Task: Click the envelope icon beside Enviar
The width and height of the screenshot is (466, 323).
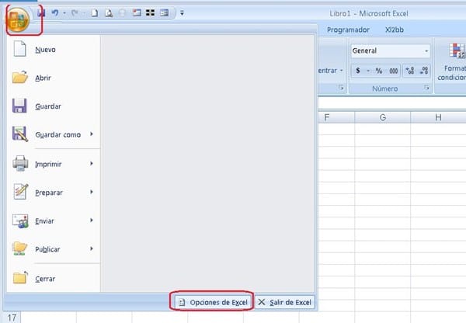Action: click(x=20, y=221)
